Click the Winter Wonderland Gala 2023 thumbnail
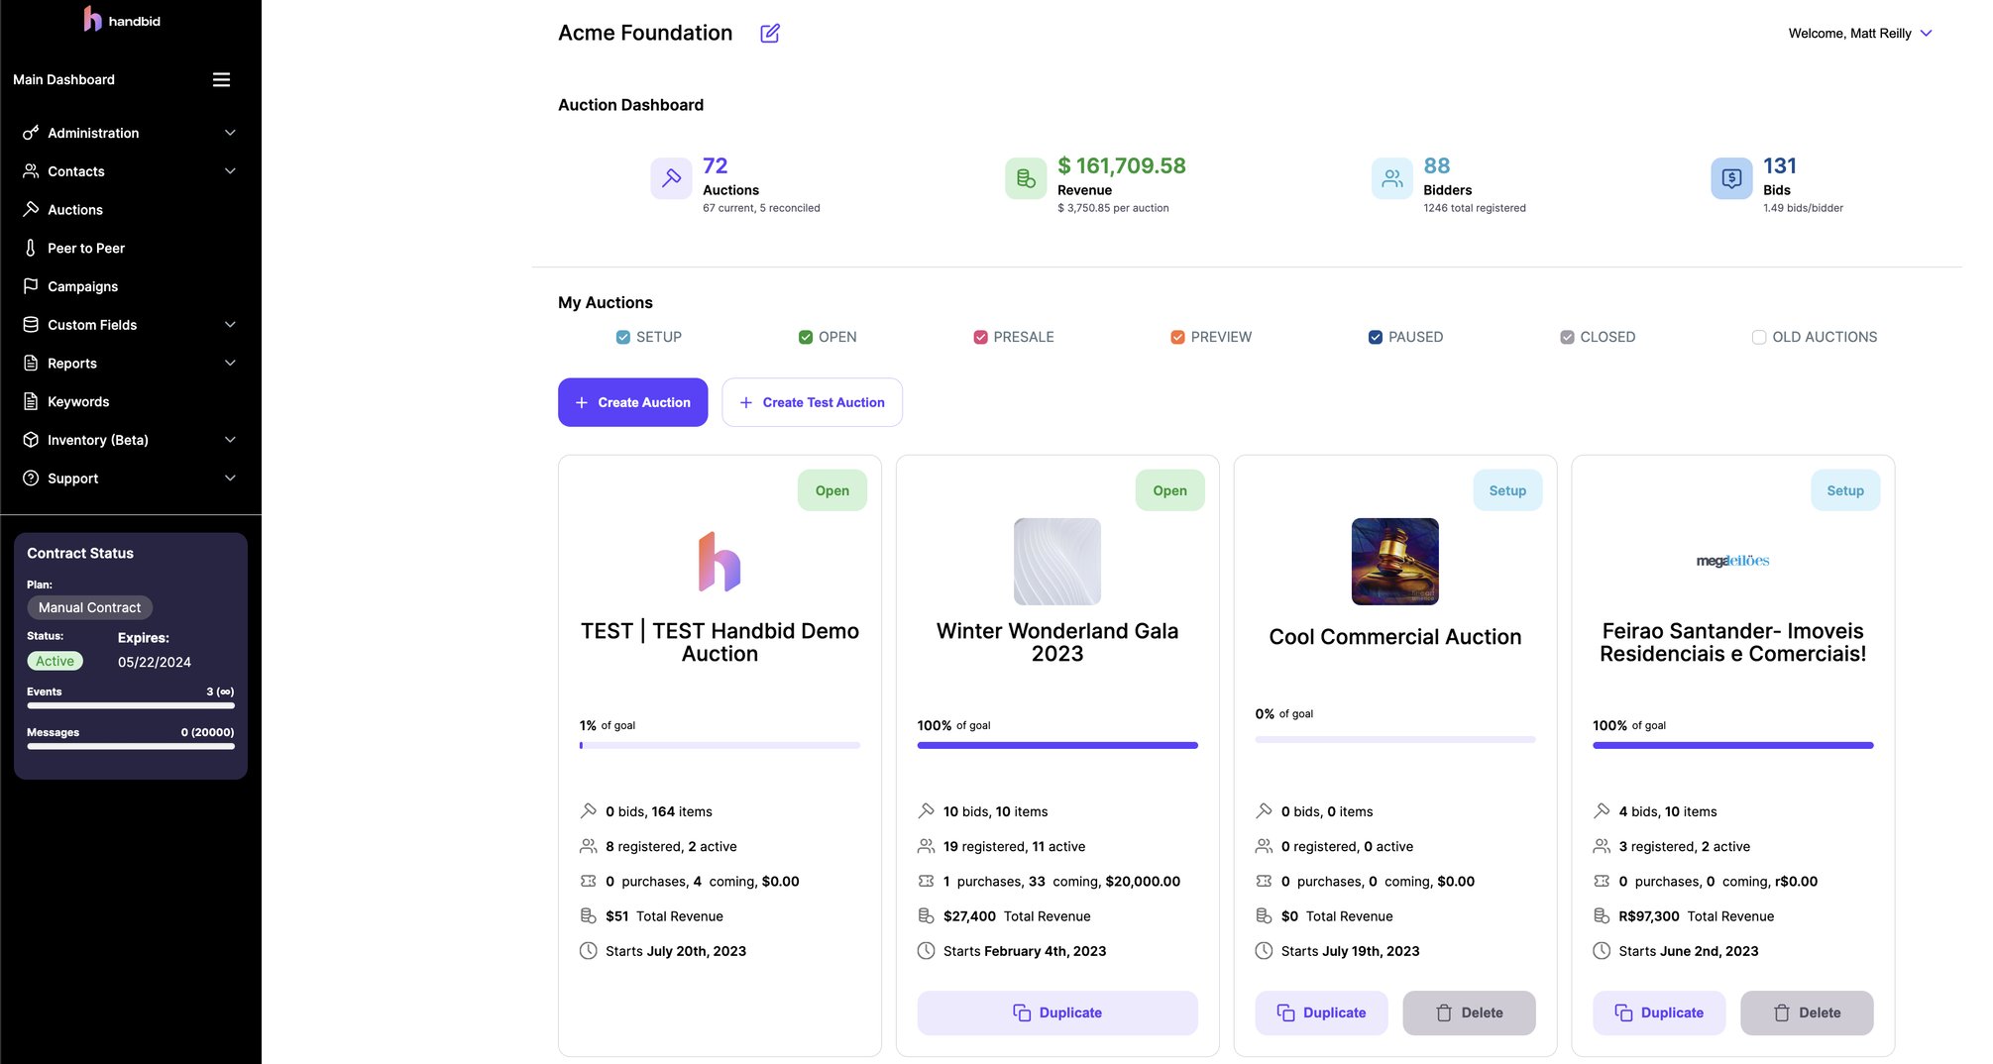The image size is (1993, 1064). click(1056, 562)
